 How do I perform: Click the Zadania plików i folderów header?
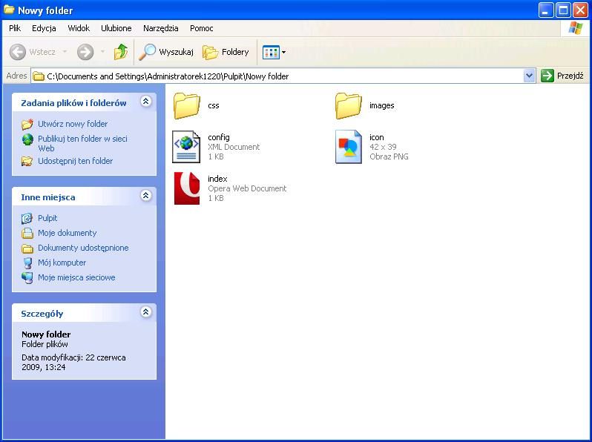pos(73,103)
